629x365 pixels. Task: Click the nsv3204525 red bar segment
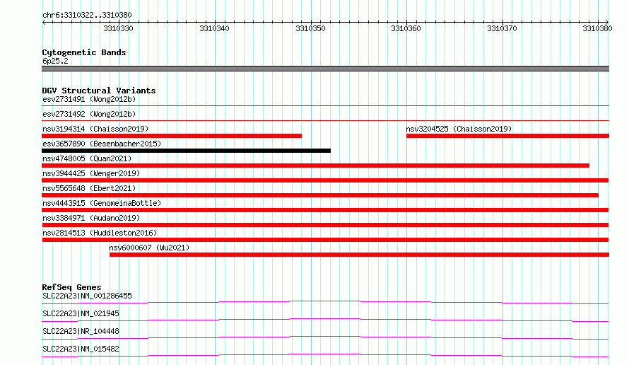(x=507, y=136)
